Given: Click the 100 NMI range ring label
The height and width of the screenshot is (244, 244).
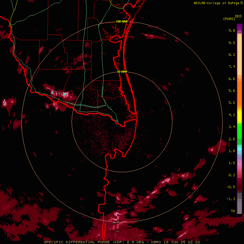Looking at the screenshot, I should tap(122, 21).
